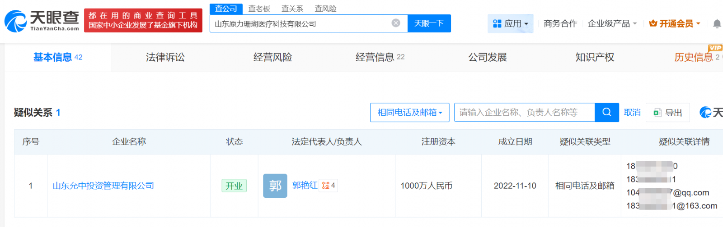Switch to the 查老板 search tab
723x227 pixels.
pyautogui.click(x=259, y=9)
